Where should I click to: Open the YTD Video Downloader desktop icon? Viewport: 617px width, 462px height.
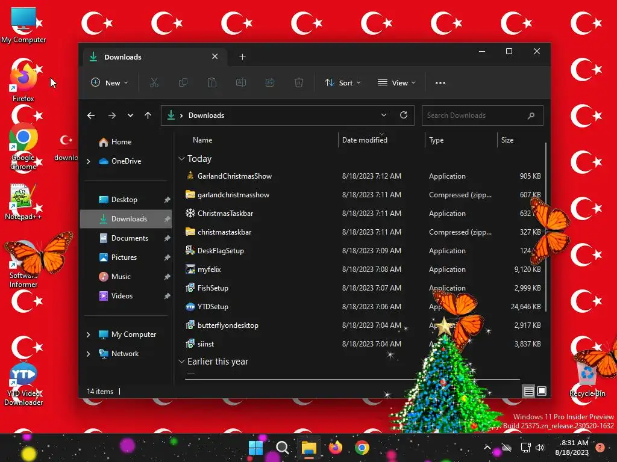click(x=23, y=384)
